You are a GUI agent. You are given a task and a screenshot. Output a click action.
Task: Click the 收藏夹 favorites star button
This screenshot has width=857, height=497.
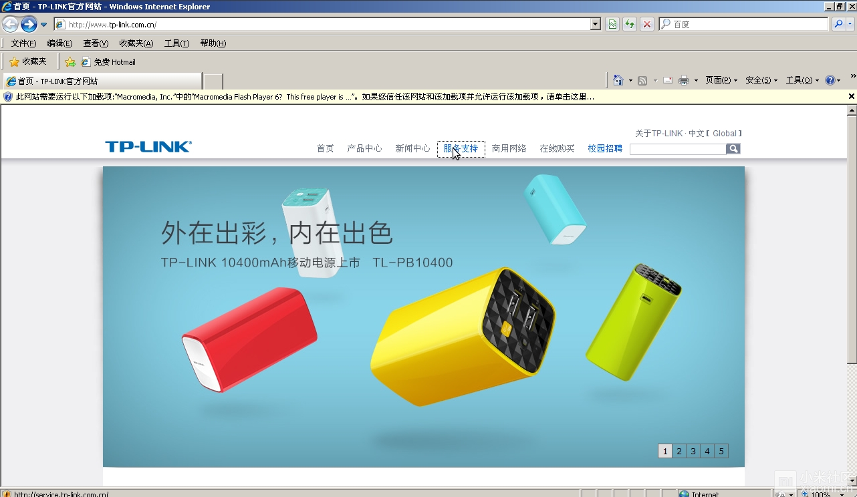tap(28, 61)
